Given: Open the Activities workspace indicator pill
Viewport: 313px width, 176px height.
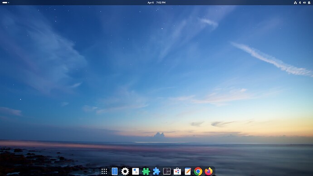Looking at the screenshot, I should tap(5, 3).
